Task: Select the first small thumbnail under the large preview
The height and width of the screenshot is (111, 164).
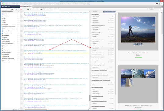Action: click(x=134, y=44)
